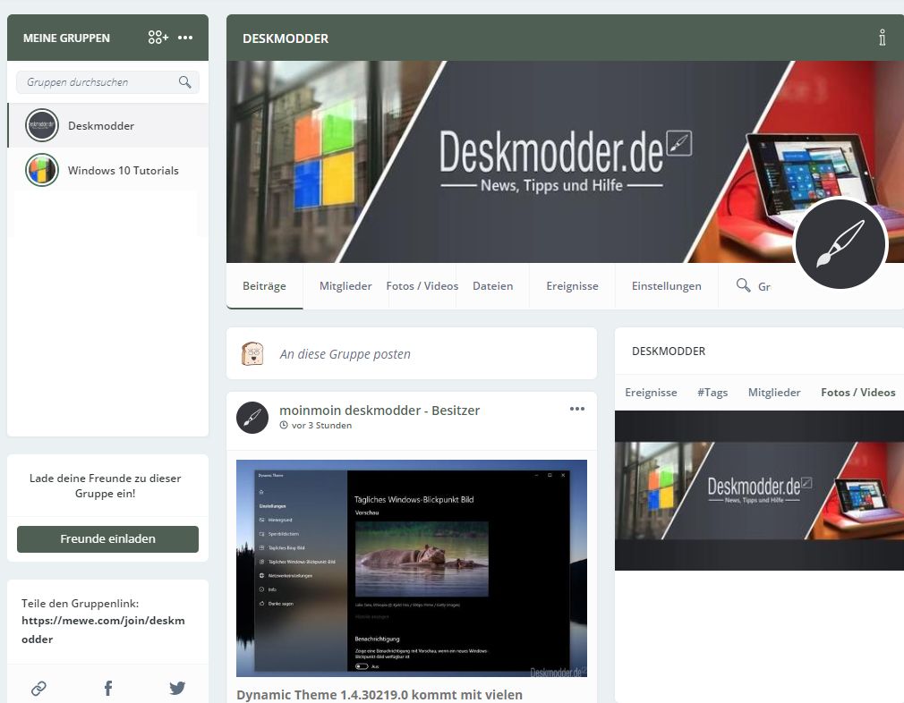Open moinmoin deskmodder - Besitzer profile name
Image resolution: width=904 pixels, height=703 pixels.
pos(380,411)
